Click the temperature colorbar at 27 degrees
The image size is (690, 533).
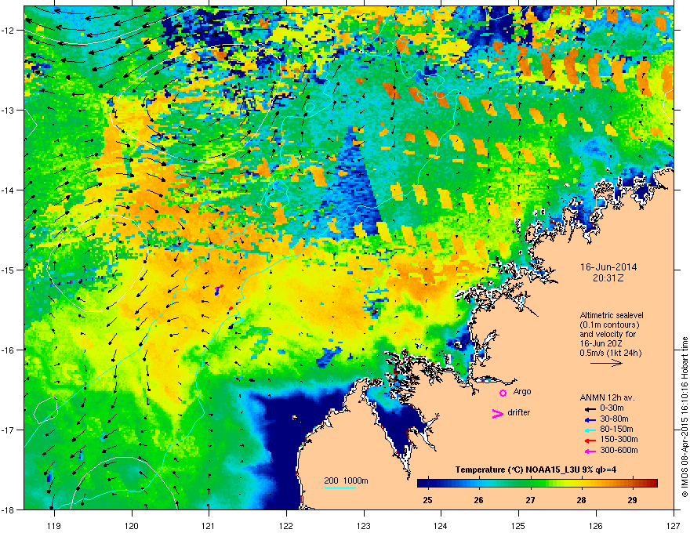pyautogui.click(x=530, y=484)
